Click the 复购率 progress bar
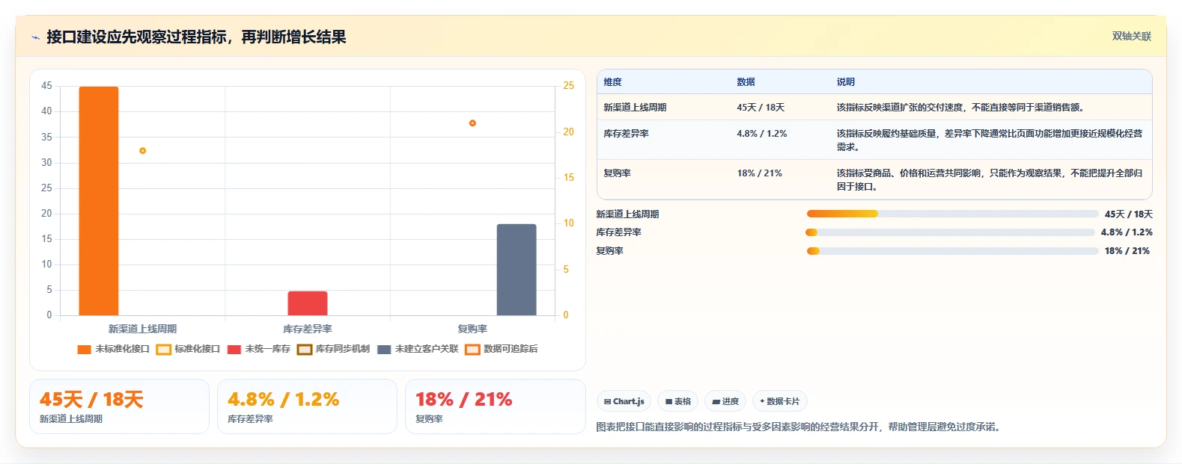Viewport: 1182px width, 464px height. click(x=952, y=251)
